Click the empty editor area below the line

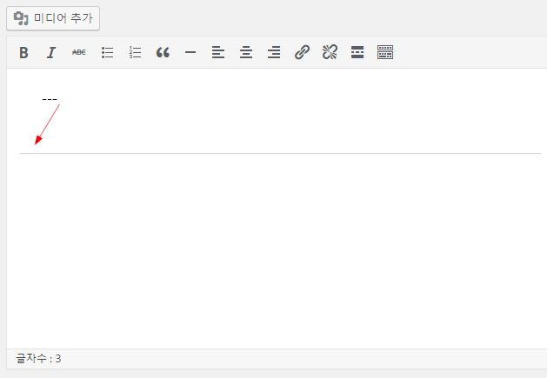click(x=278, y=252)
